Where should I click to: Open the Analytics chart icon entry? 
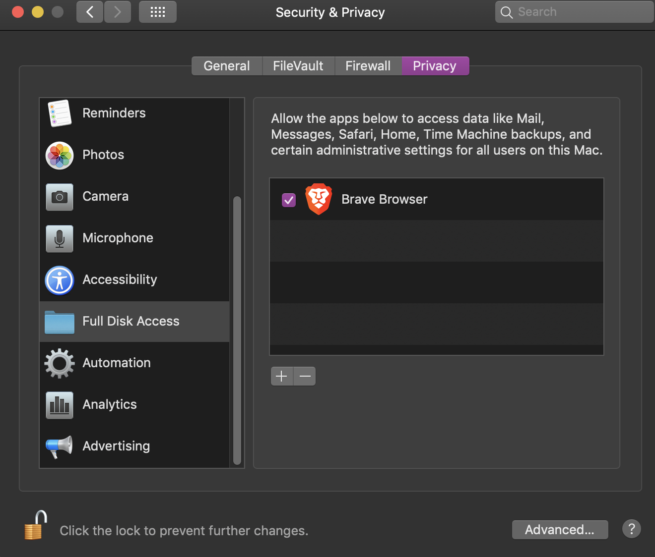[x=60, y=405]
